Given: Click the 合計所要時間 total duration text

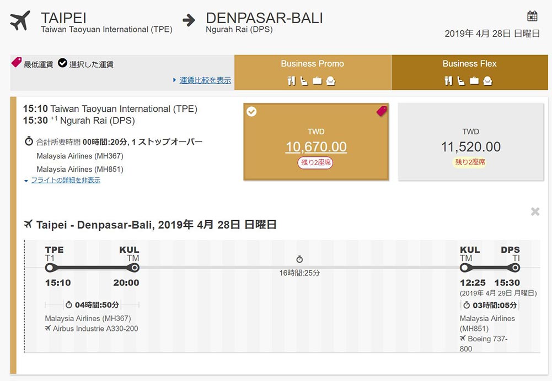Looking at the screenshot, I should [58, 142].
